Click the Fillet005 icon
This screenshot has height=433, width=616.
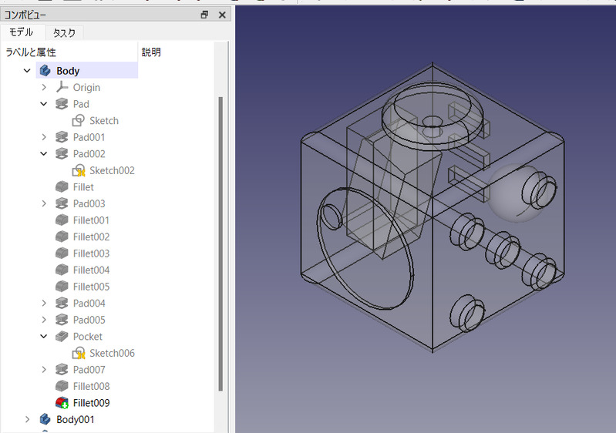click(62, 287)
